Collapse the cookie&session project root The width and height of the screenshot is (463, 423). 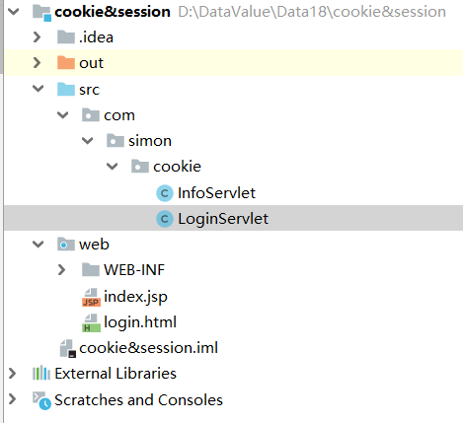point(14,12)
